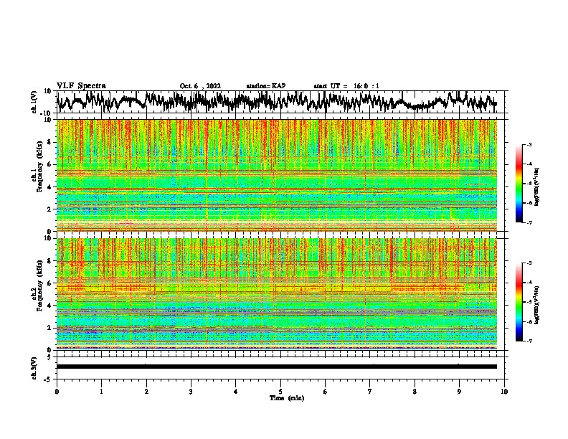Image resolution: width=568 pixels, height=439 pixels.
Task: Click the "start UT = 16: 0 : 1" text
Action: coord(346,86)
